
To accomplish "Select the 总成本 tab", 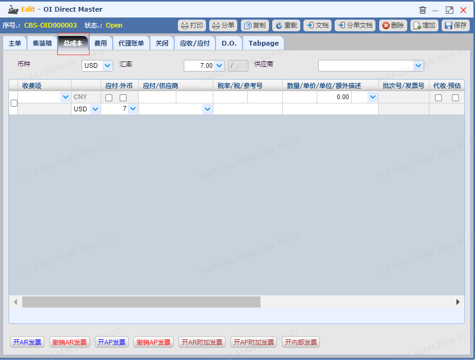I will [73, 43].
